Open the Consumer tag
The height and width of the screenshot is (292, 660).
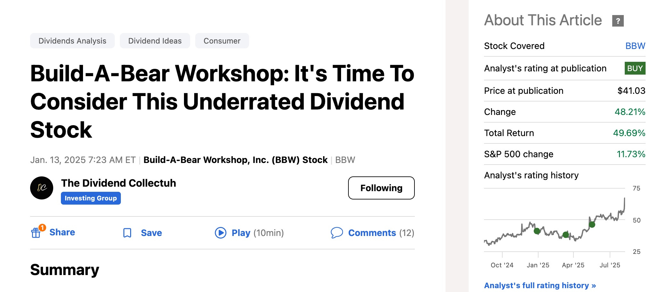click(222, 41)
